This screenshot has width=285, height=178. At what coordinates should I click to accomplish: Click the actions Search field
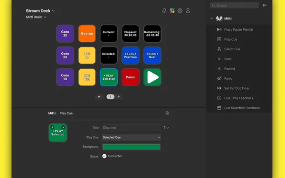[234, 5]
